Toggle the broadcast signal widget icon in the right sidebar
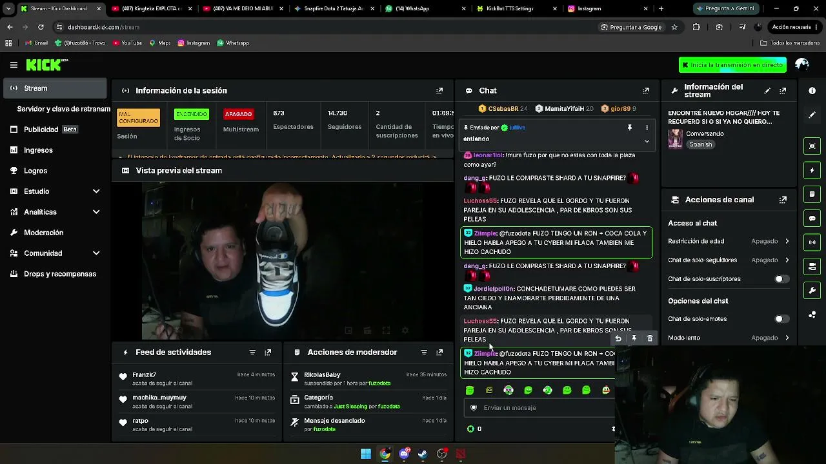 tap(812, 242)
